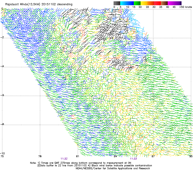Click the title 'Rapidscat Winds(12.5KM) 20151102 descending'

pyautogui.click(x=39, y=4)
